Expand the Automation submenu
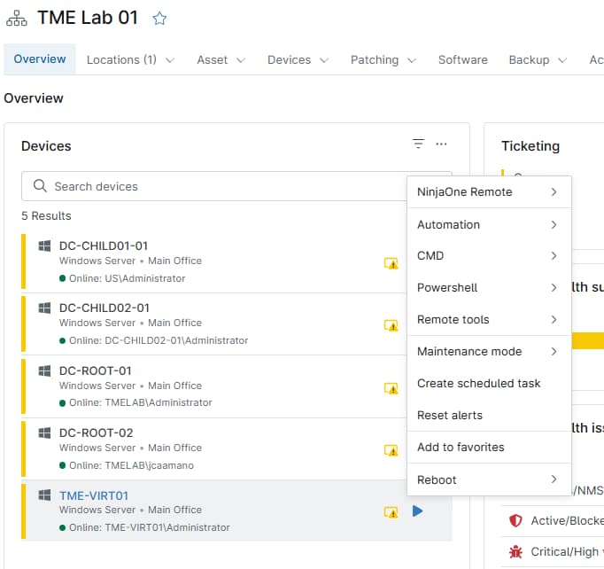The image size is (604, 569). point(489,224)
